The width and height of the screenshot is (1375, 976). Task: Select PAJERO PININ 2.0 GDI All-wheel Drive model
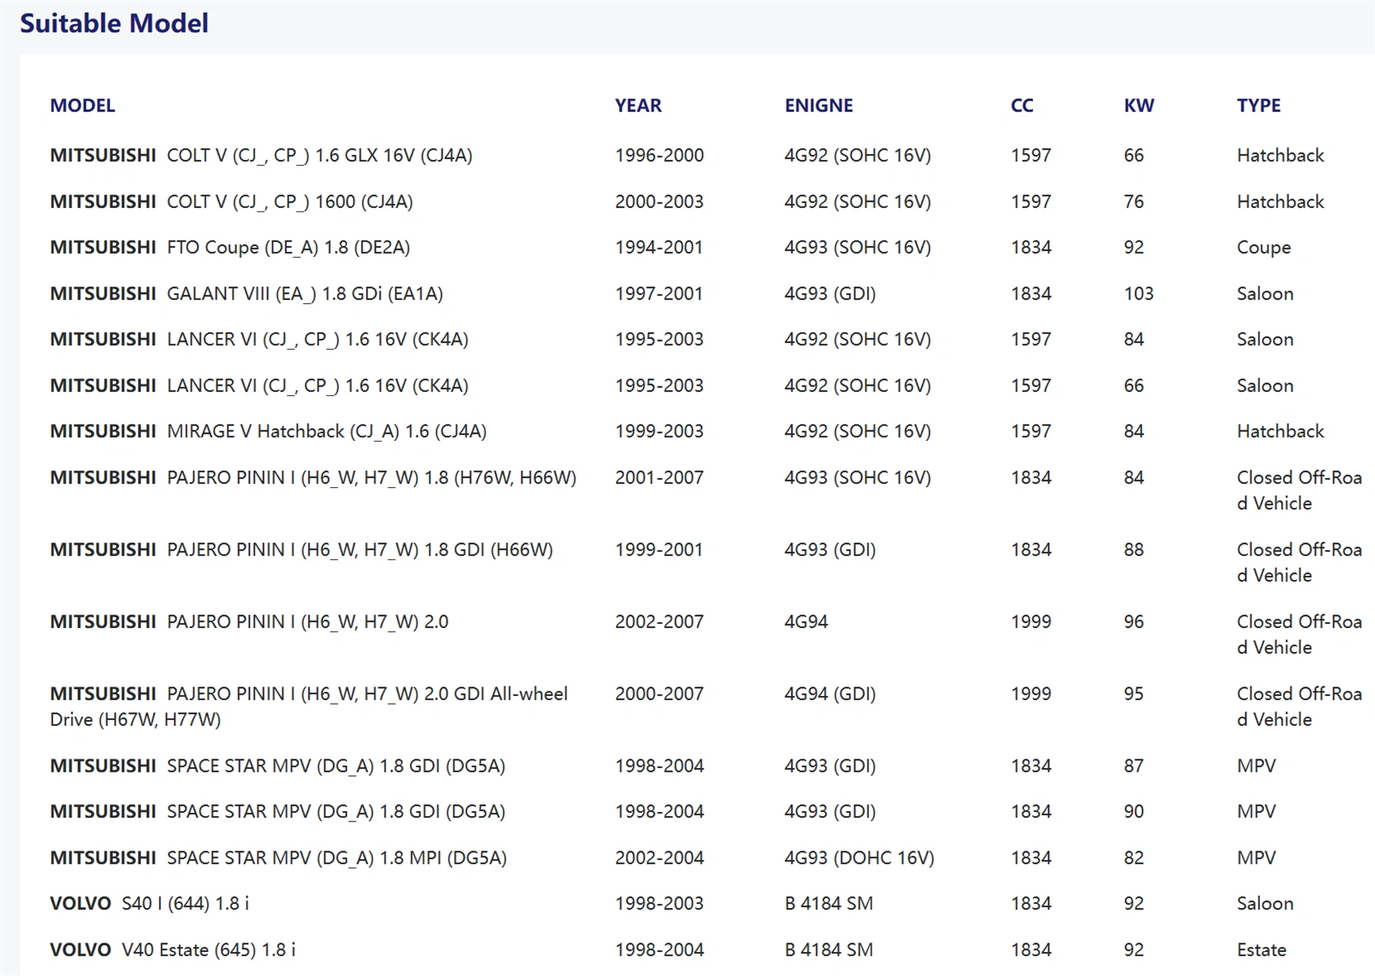coord(309,706)
